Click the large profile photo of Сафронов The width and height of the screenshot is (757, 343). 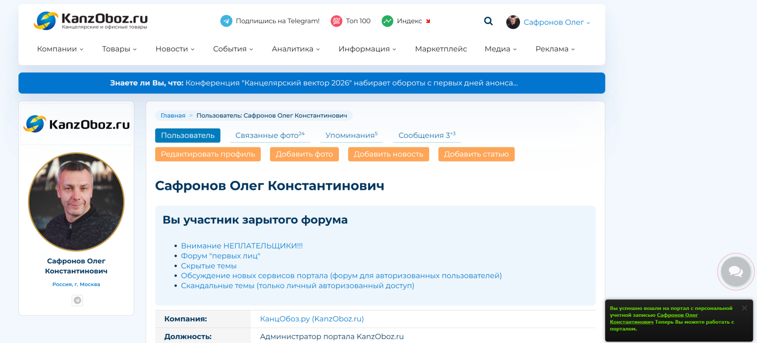pos(76,202)
